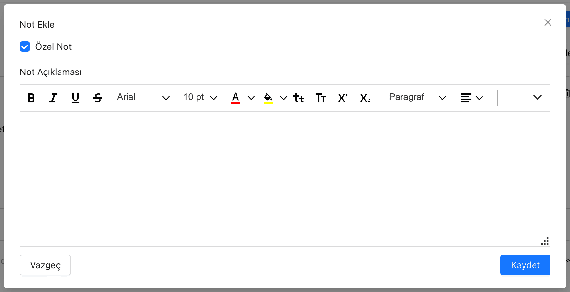Apply superscript formatting
The width and height of the screenshot is (570, 292).
[343, 98]
